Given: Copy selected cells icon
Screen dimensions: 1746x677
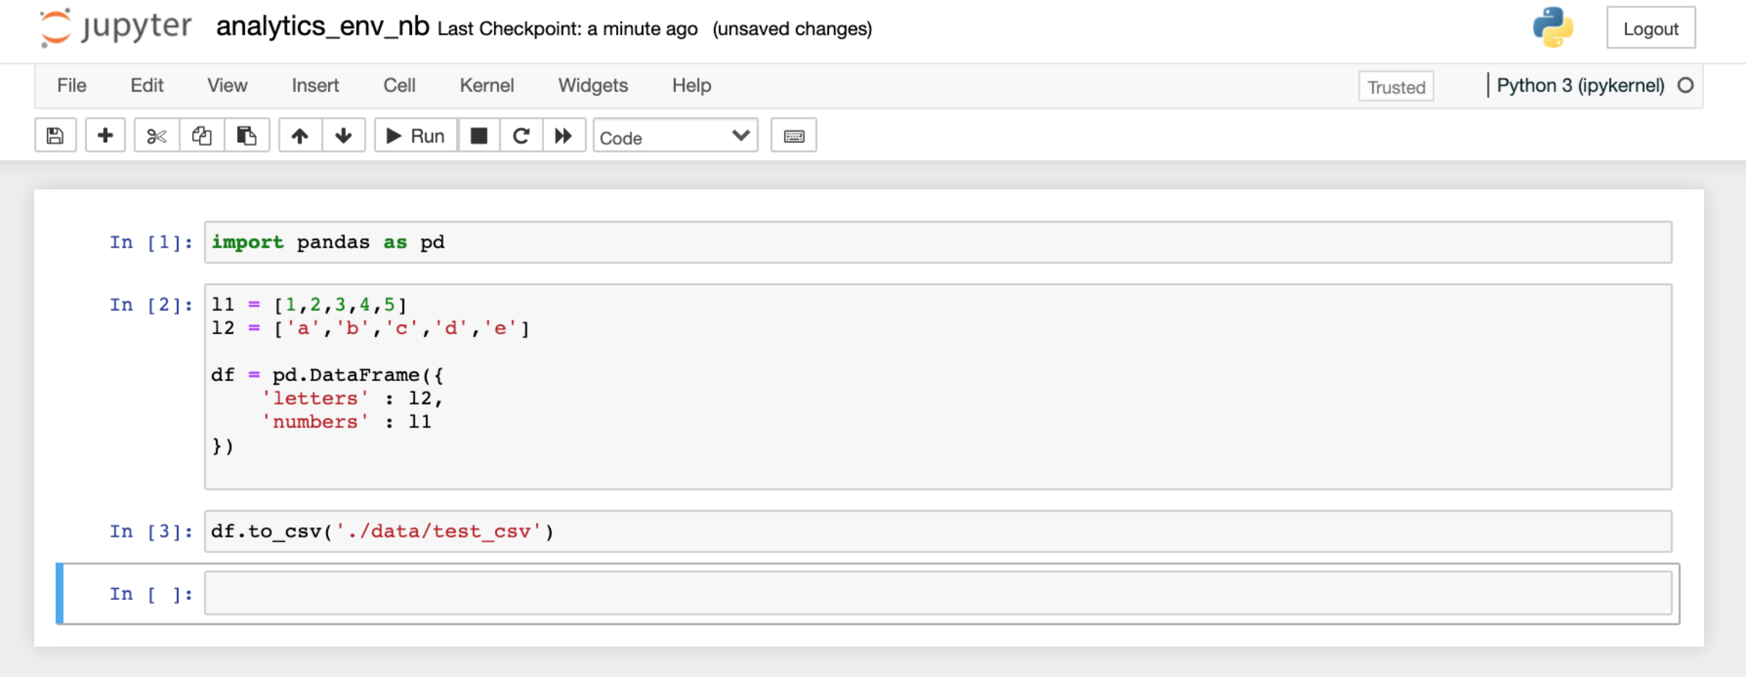Looking at the screenshot, I should coord(202,136).
